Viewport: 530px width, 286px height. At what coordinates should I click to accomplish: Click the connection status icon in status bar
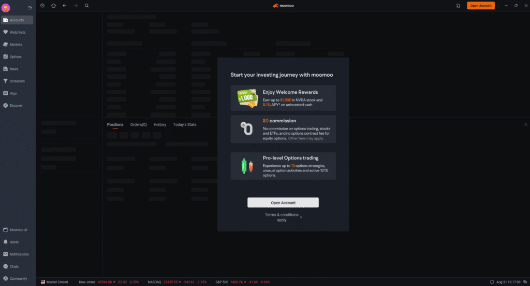coord(525,282)
